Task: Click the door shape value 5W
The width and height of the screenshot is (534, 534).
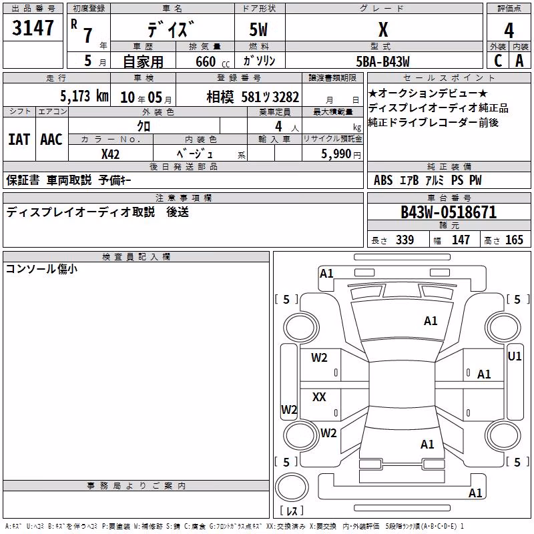Action: pos(258,29)
